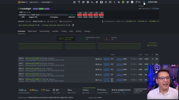
Task: Click GPU 0 GeForce RTX 3060 Ti name
Action: tap(33, 58)
